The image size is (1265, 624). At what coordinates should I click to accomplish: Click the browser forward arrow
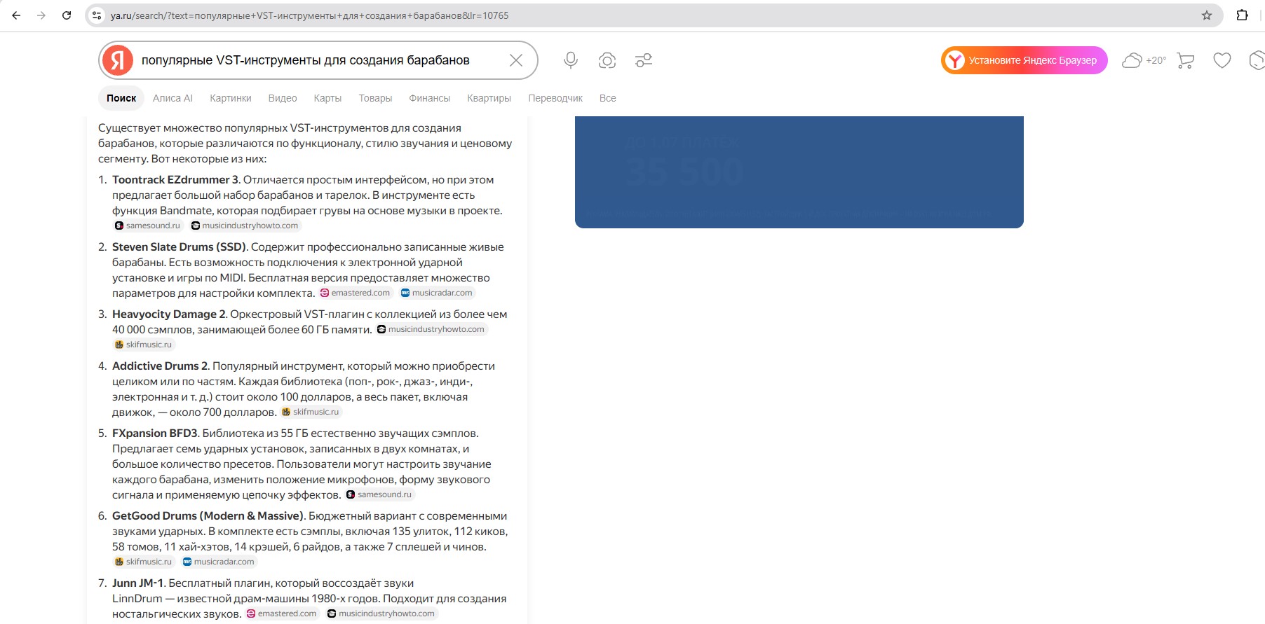coord(41,15)
